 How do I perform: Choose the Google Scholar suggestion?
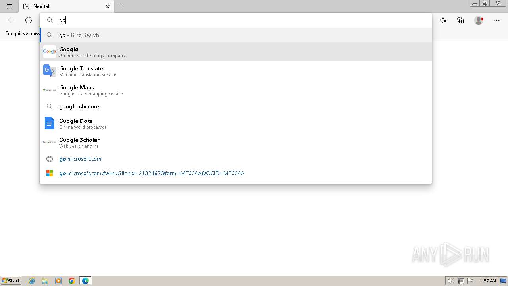click(x=236, y=142)
